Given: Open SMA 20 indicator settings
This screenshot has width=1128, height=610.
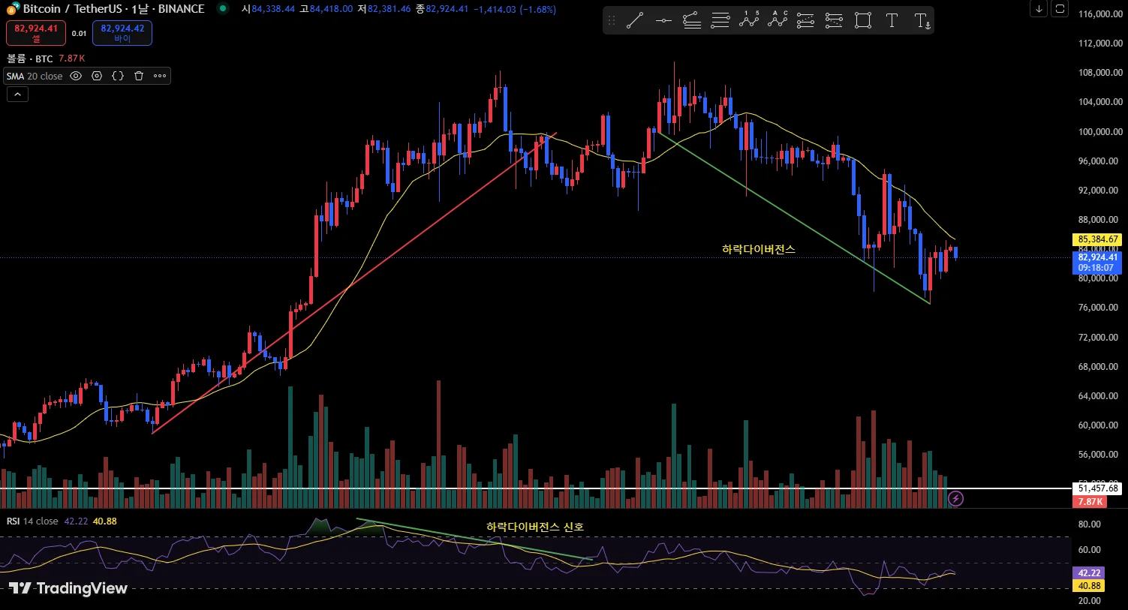Looking at the screenshot, I should tap(97, 76).
